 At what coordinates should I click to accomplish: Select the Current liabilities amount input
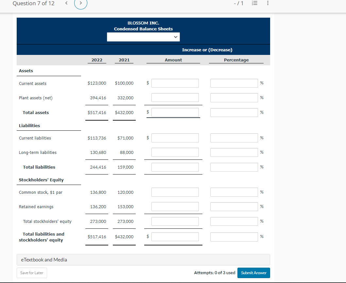coord(175,138)
